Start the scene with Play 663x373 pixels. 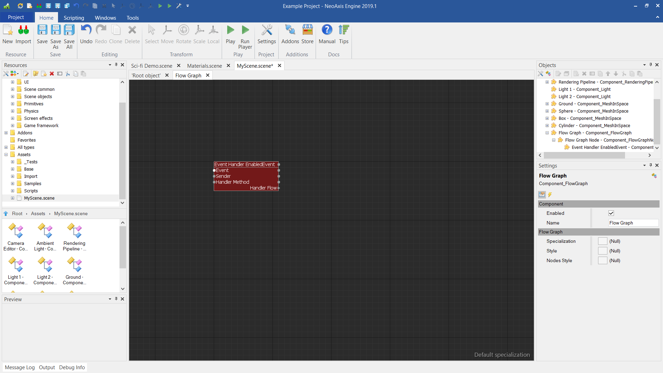click(x=230, y=30)
